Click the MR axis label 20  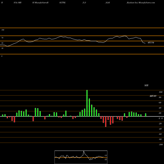[x=160, y=113]
